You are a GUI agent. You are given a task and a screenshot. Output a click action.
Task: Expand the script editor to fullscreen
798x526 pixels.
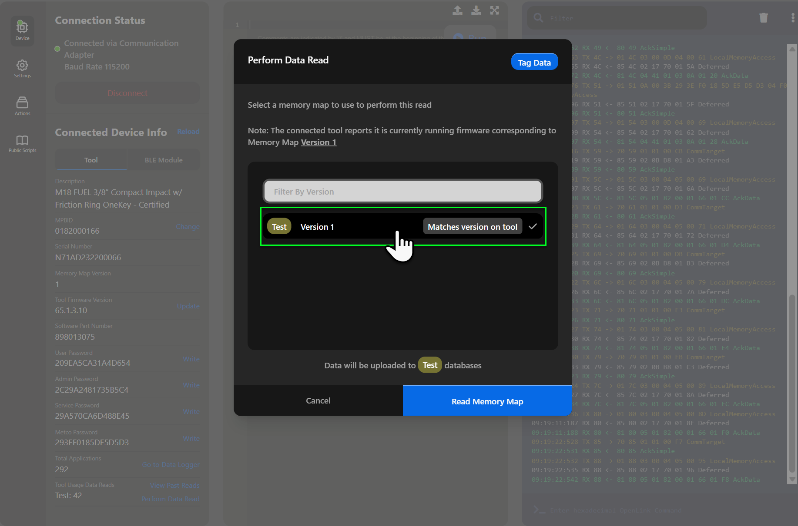click(495, 10)
